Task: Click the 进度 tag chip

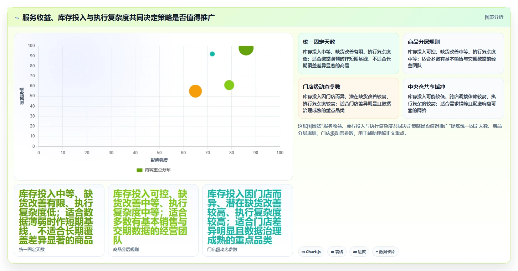Action: pyautogui.click(x=359, y=252)
